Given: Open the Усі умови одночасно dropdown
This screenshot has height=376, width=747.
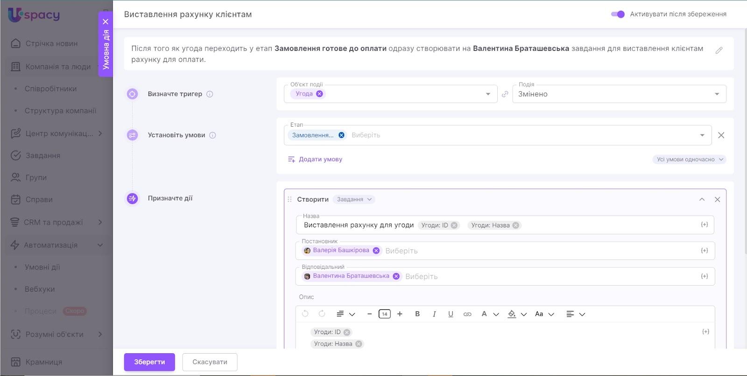Looking at the screenshot, I should tap(689, 159).
